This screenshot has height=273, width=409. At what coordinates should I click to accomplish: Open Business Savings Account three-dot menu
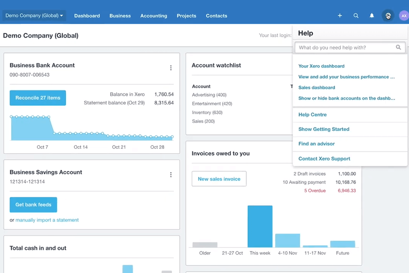pyautogui.click(x=171, y=174)
